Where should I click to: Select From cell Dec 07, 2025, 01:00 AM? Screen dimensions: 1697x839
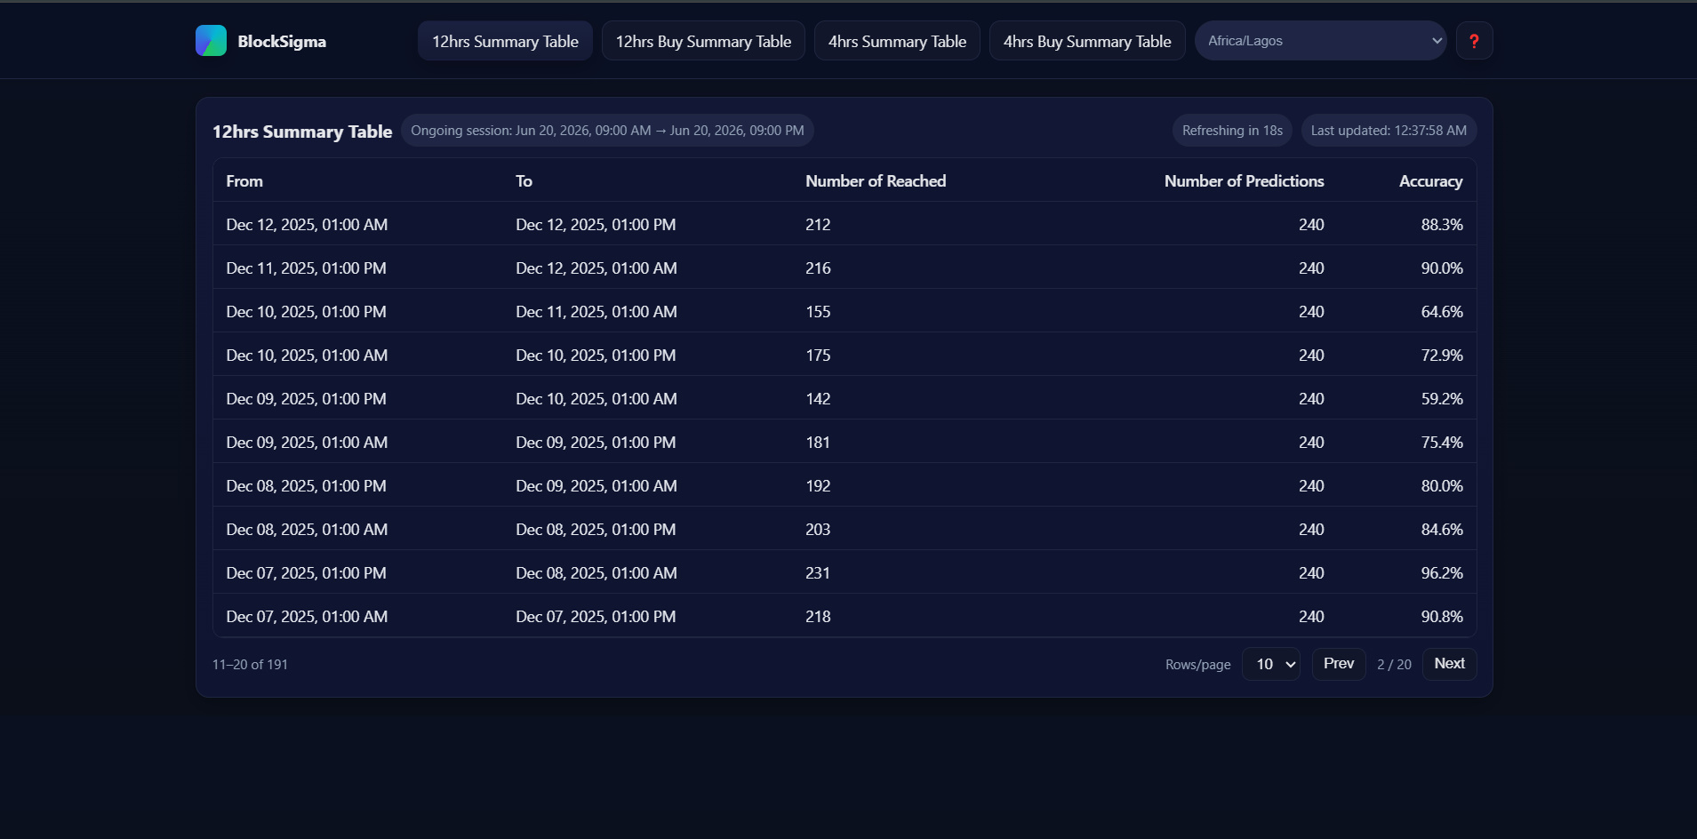point(307,617)
